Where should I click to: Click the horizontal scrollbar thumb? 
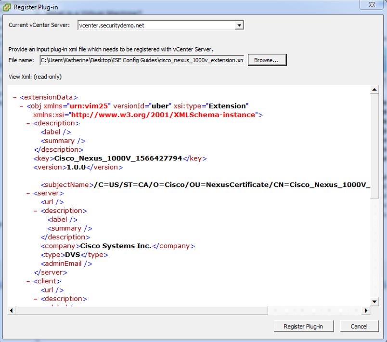click(142, 310)
